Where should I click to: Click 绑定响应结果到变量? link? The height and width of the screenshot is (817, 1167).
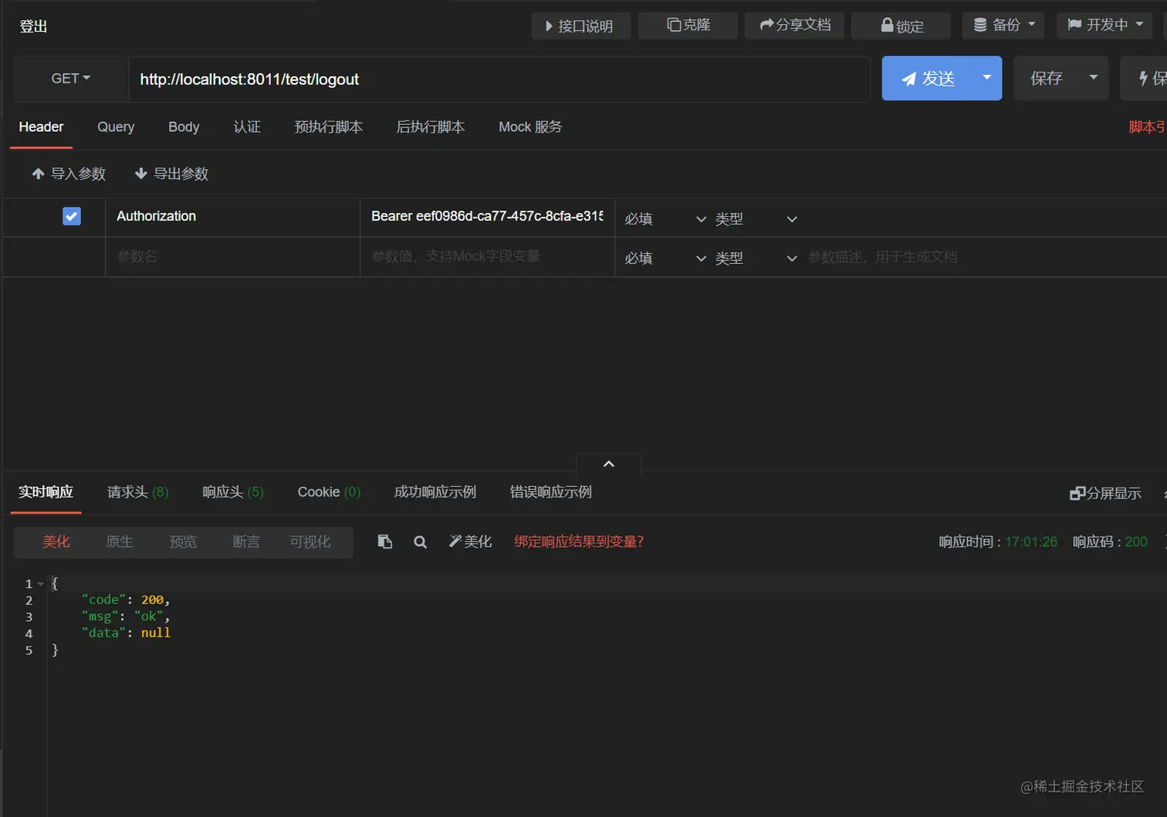click(579, 542)
